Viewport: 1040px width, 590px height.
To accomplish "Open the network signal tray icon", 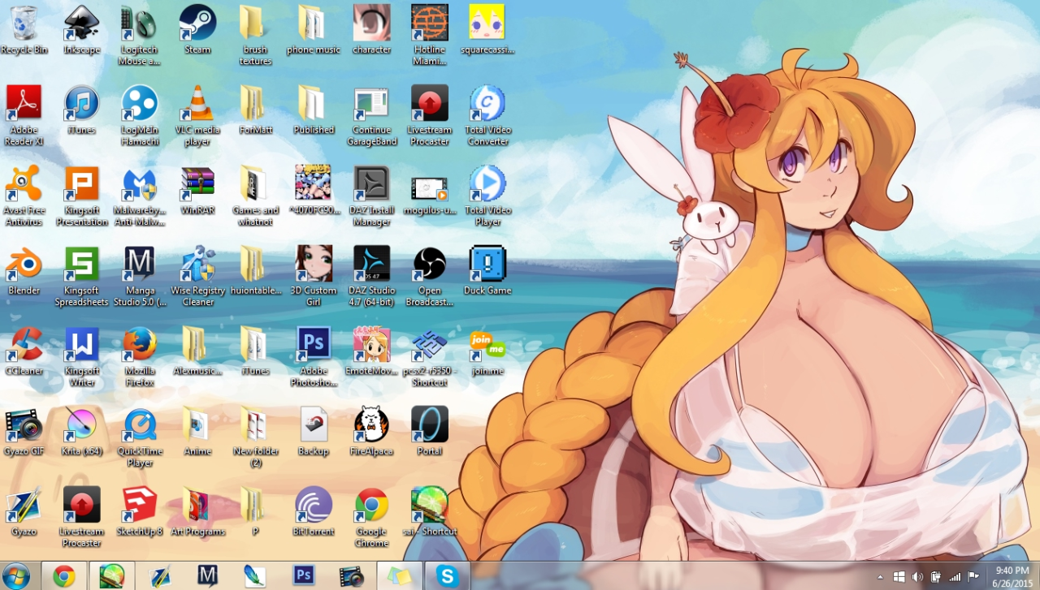I will click(x=955, y=576).
